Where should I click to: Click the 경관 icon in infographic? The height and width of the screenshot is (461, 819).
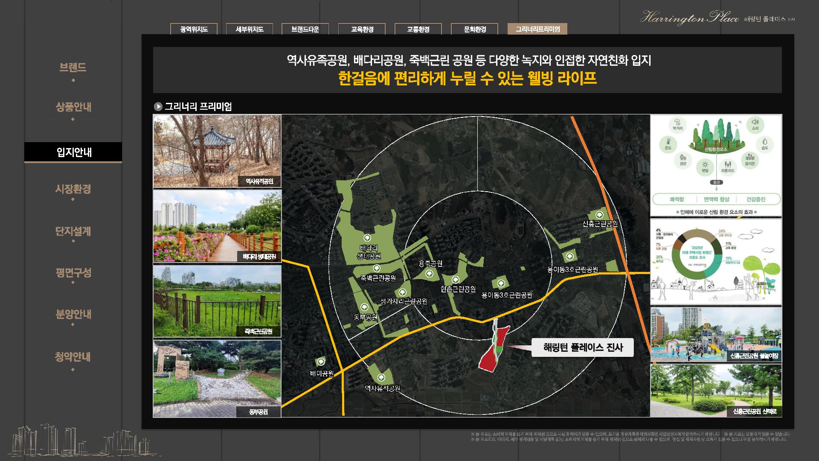(x=682, y=160)
